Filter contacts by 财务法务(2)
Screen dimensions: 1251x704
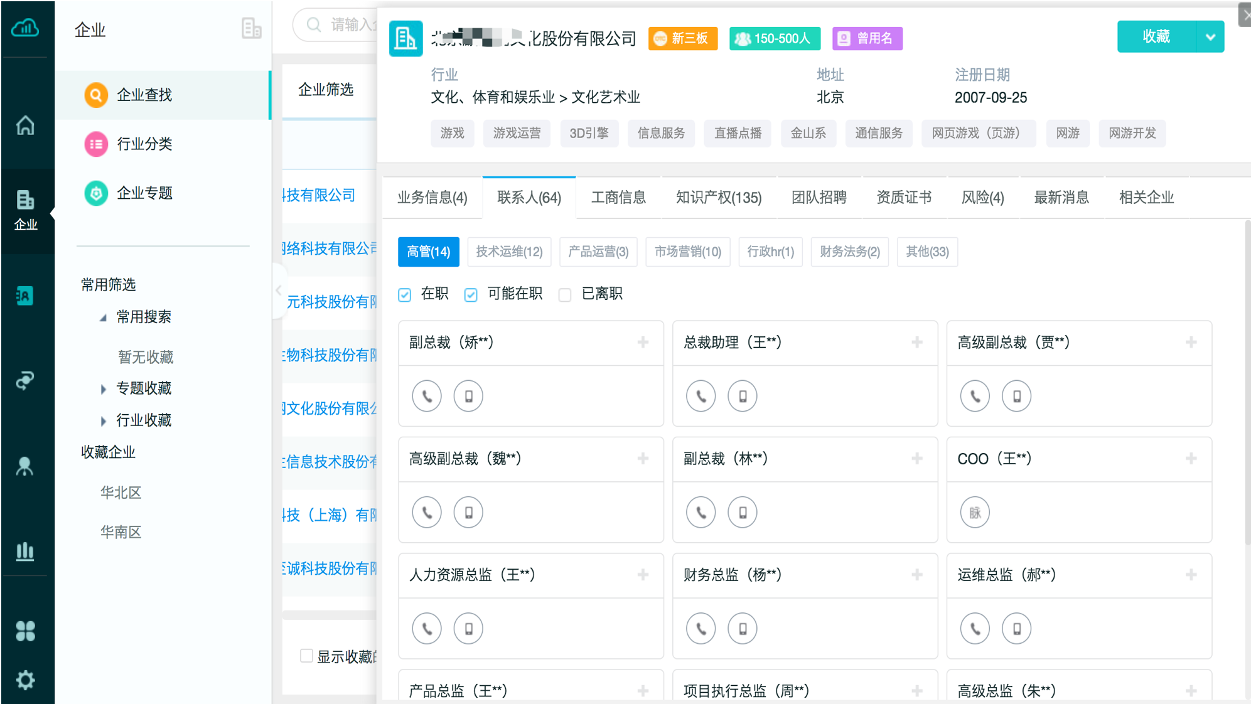(x=850, y=252)
